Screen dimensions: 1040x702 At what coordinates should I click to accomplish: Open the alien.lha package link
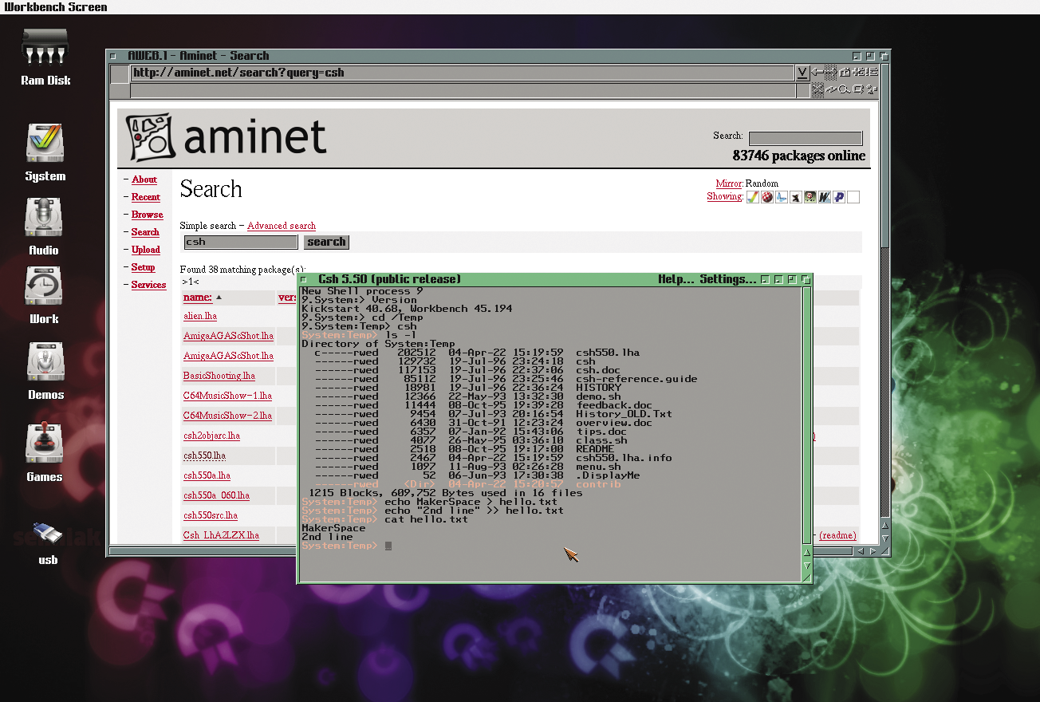pyautogui.click(x=200, y=316)
